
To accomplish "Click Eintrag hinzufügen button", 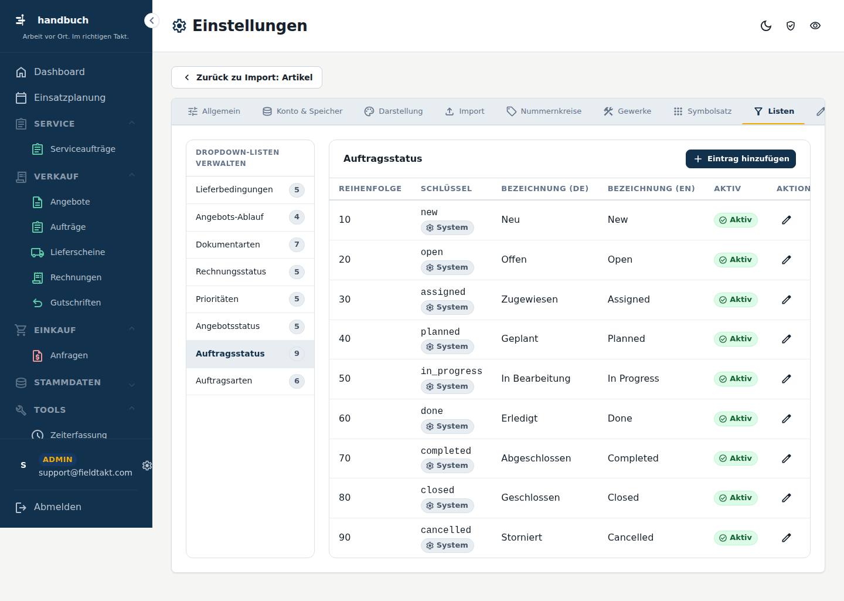I will (x=741, y=159).
